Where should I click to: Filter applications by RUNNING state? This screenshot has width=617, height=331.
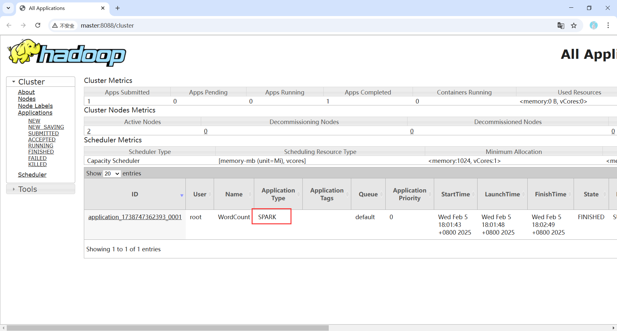click(40, 146)
